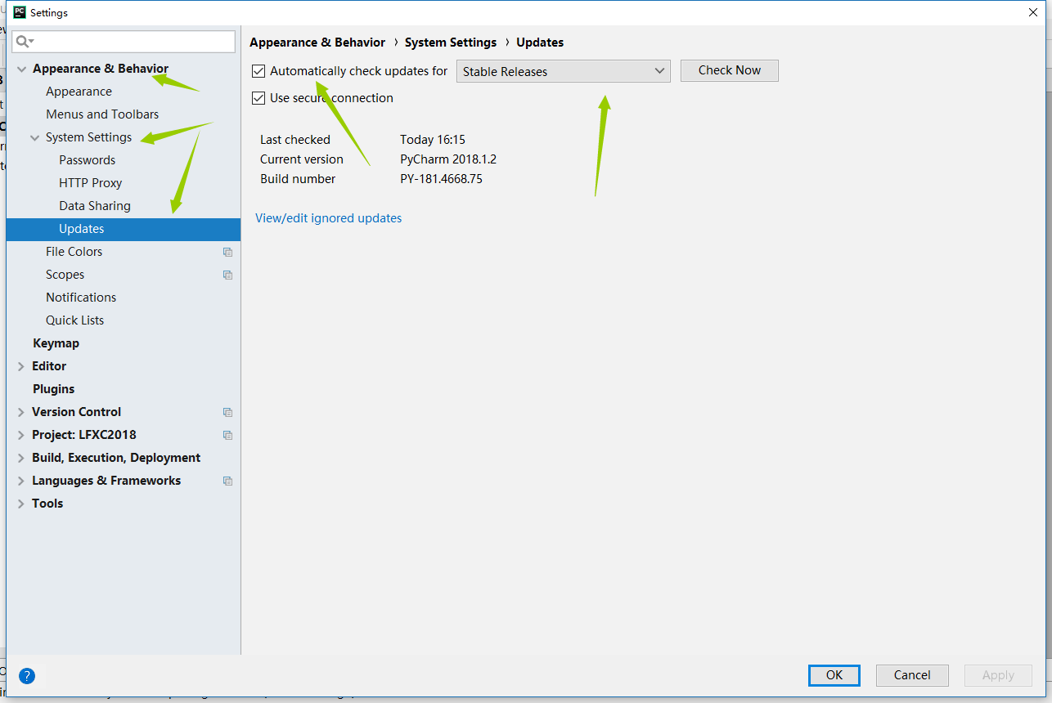Collapse the Appearance & Behavior section
The width and height of the screenshot is (1052, 703).
tap(21, 69)
